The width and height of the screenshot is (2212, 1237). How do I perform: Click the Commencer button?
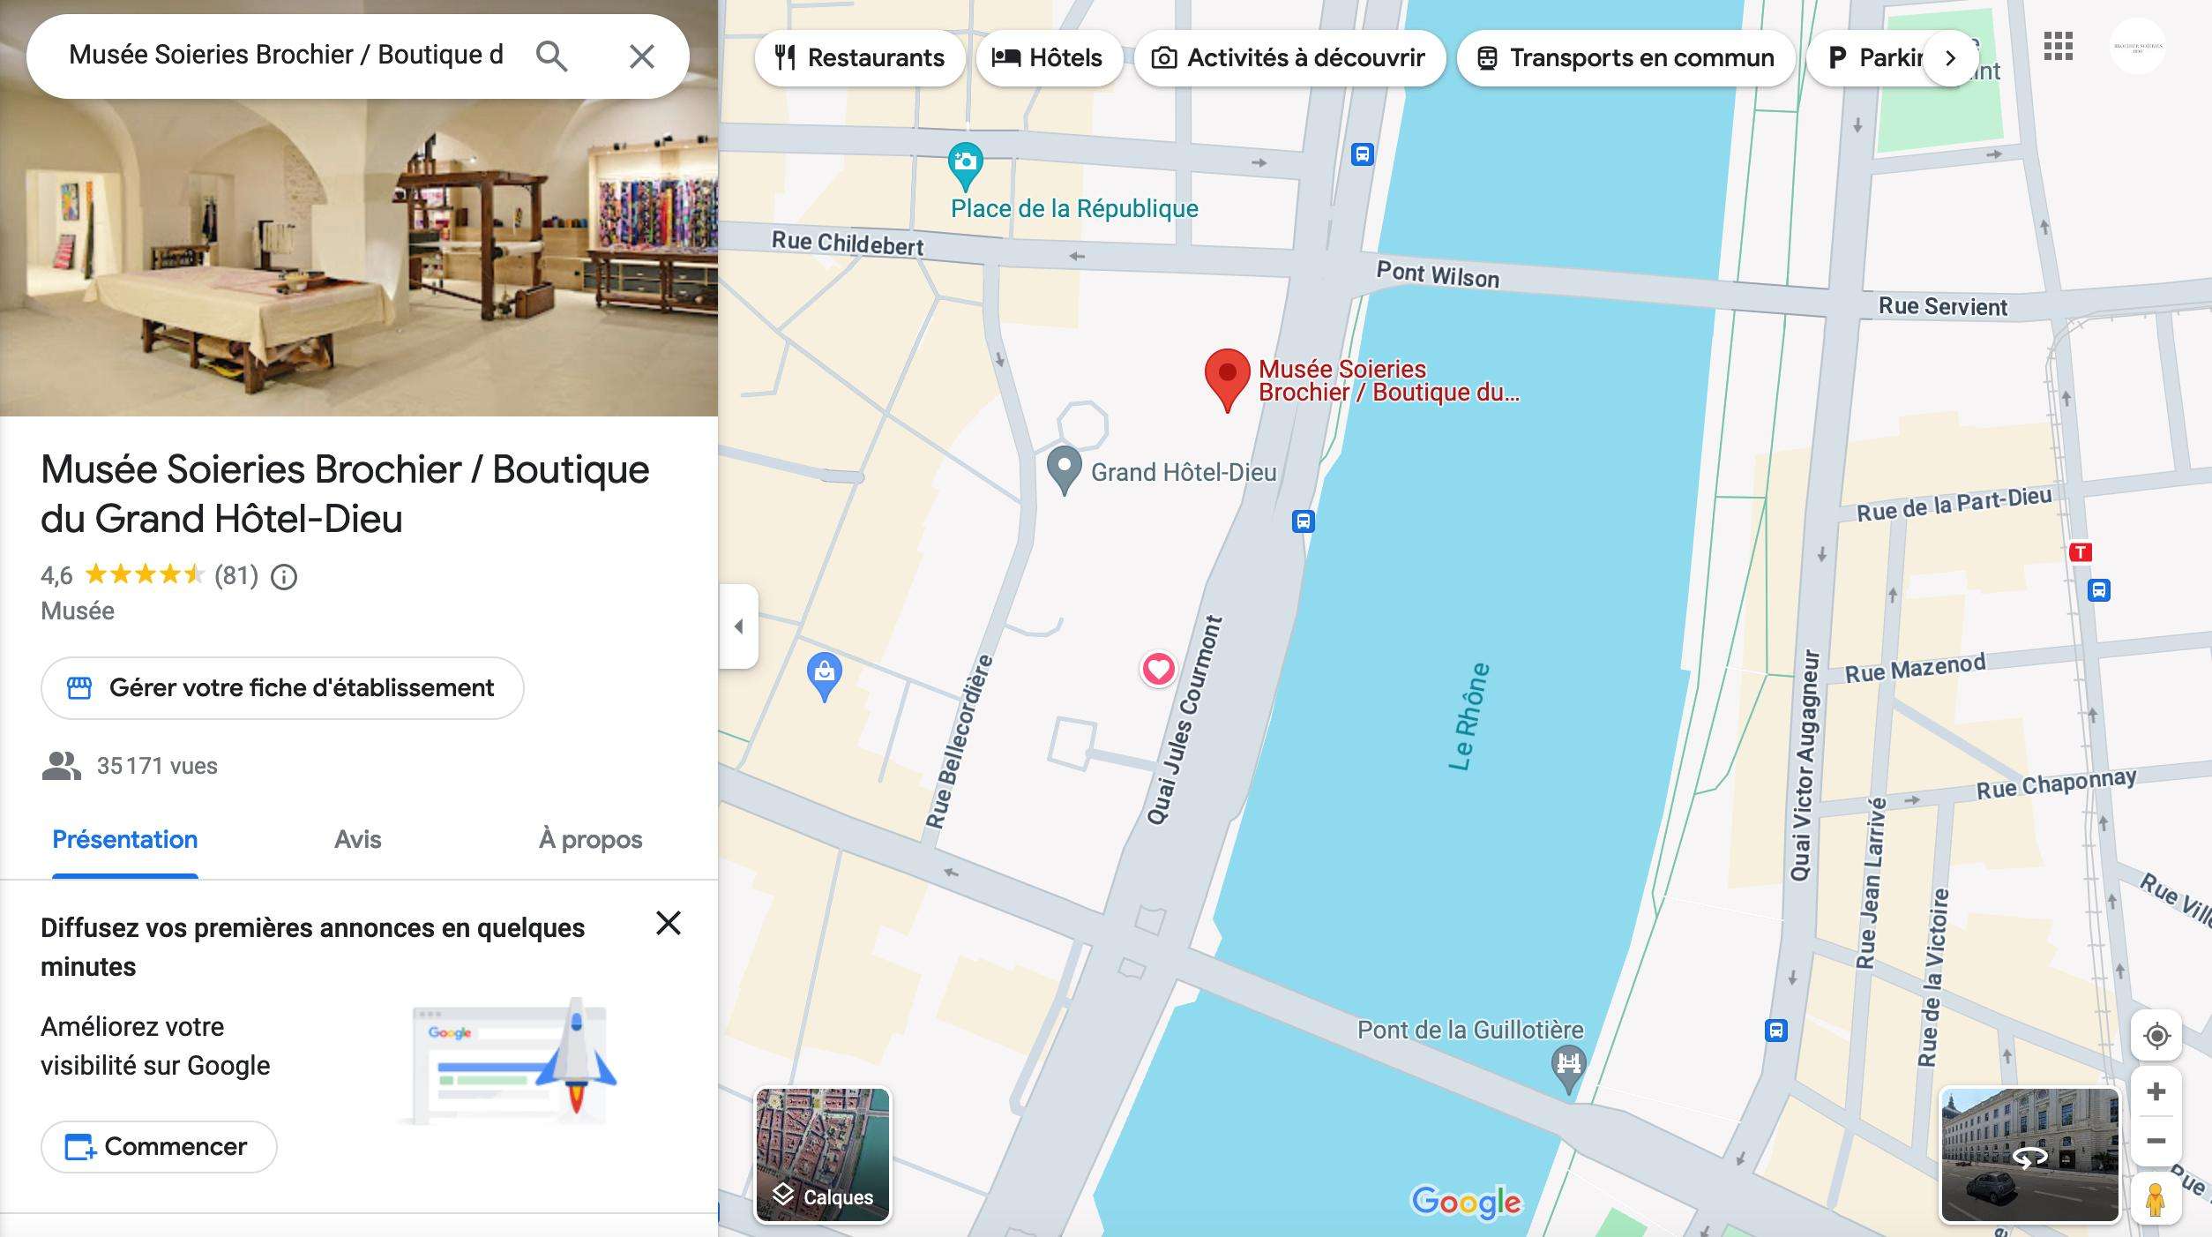click(159, 1147)
